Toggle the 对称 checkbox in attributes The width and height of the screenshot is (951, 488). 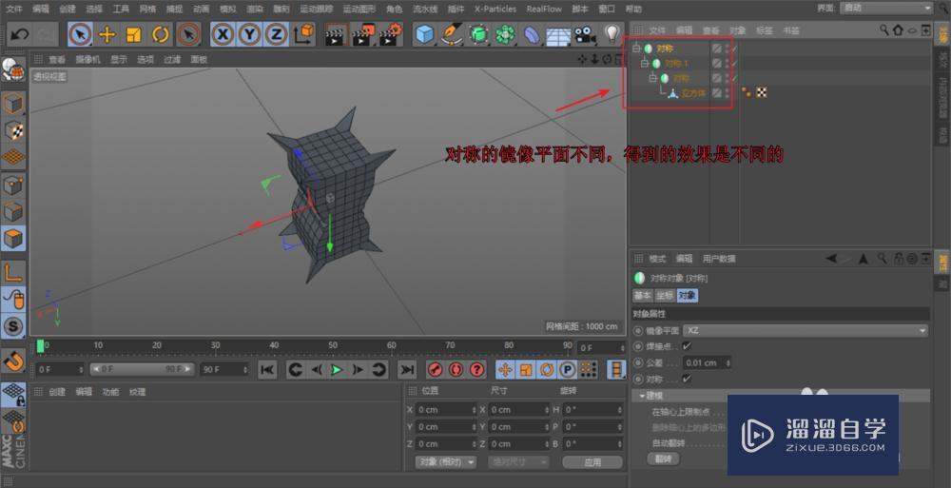pos(687,379)
